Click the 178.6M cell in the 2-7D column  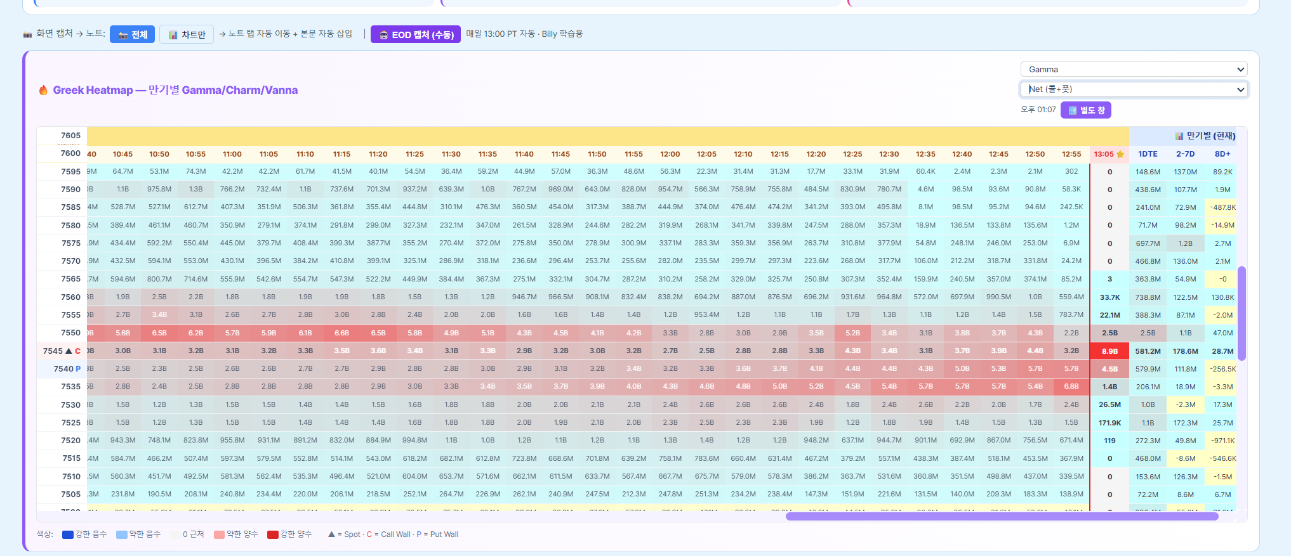coord(1185,351)
